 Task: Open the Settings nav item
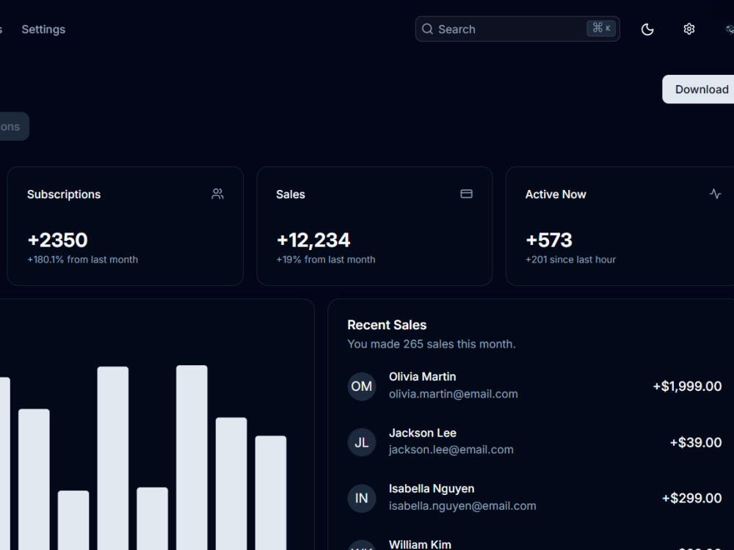(43, 29)
